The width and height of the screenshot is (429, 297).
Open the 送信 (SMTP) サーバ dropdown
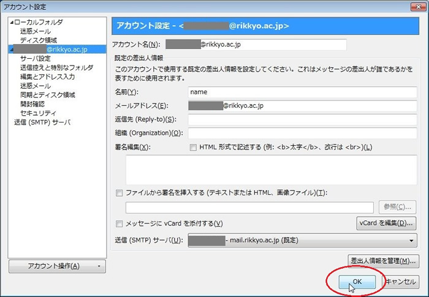(x=302, y=241)
